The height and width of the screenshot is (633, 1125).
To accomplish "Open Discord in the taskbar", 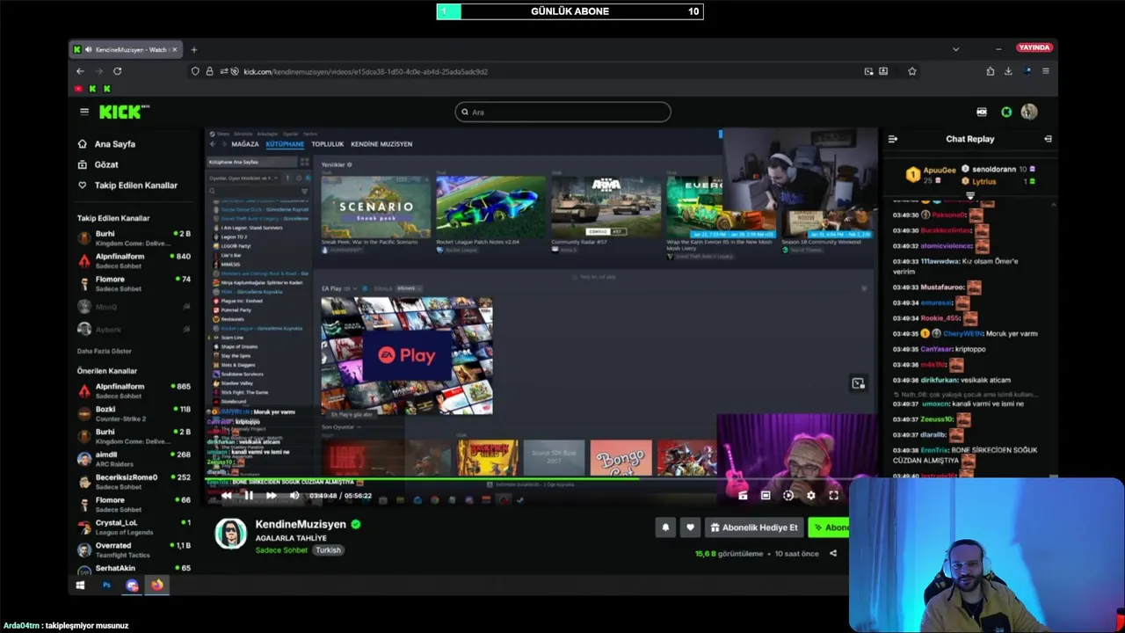I will pyautogui.click(x=132, y=585).
